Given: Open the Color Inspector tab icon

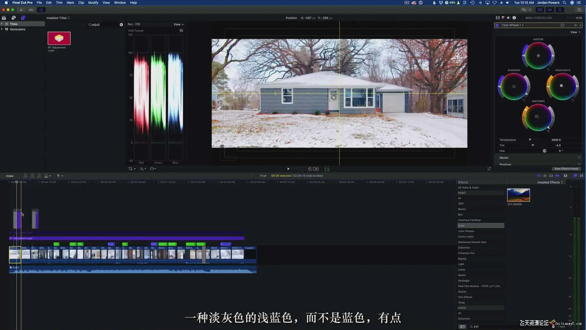Looking at the screenshot, I should [x=503, y=18].
